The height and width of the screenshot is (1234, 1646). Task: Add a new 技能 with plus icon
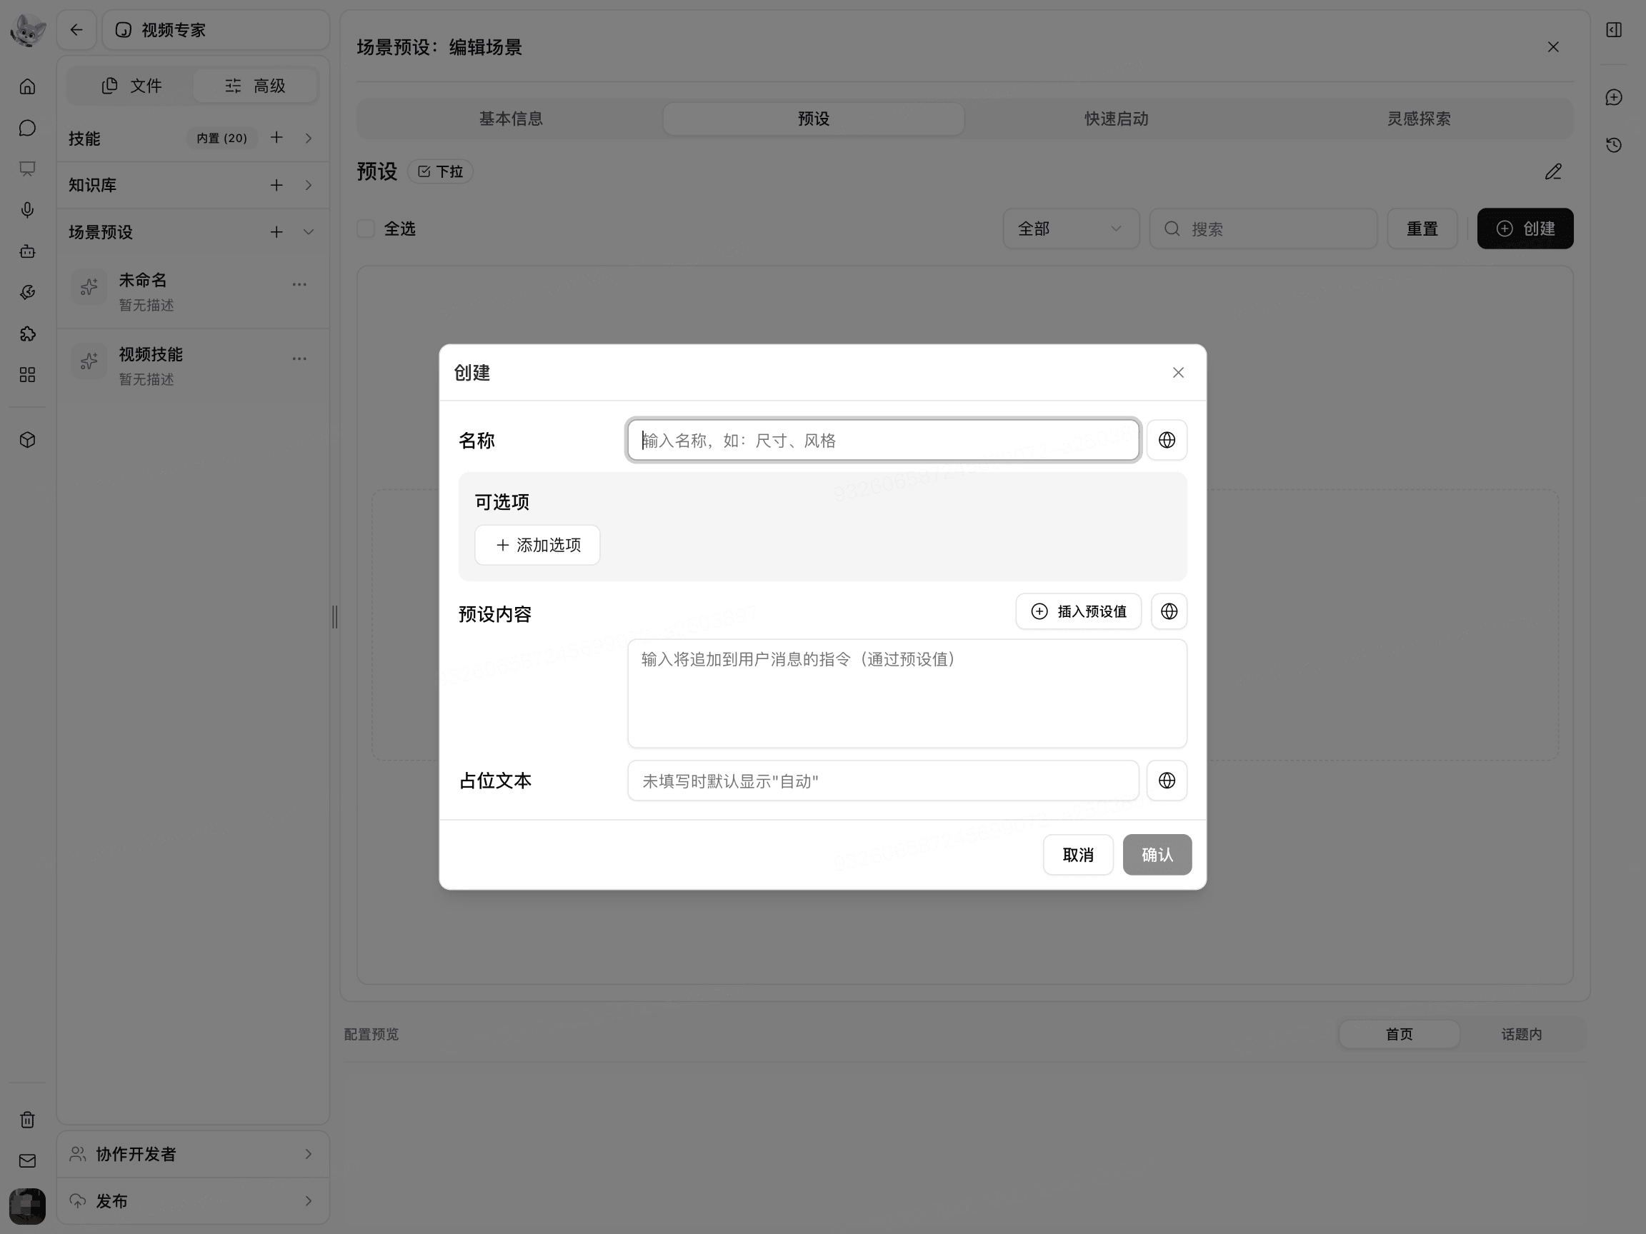[x=276, y=138]
